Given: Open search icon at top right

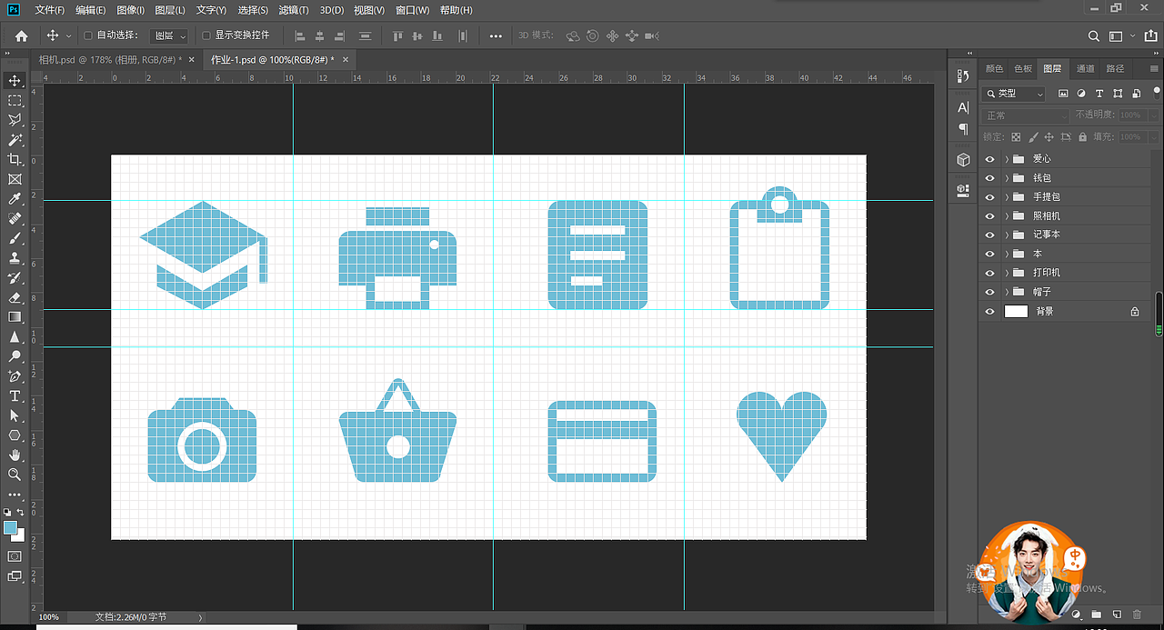Looking at the screenshot, I should pos(1094,35).
